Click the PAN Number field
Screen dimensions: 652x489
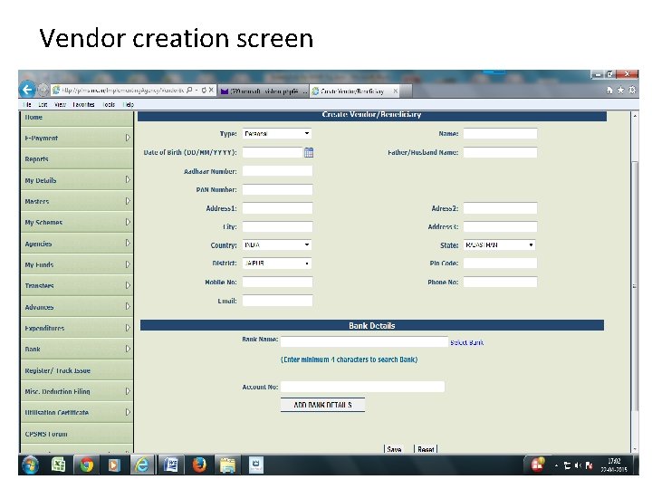coord(277,189)
